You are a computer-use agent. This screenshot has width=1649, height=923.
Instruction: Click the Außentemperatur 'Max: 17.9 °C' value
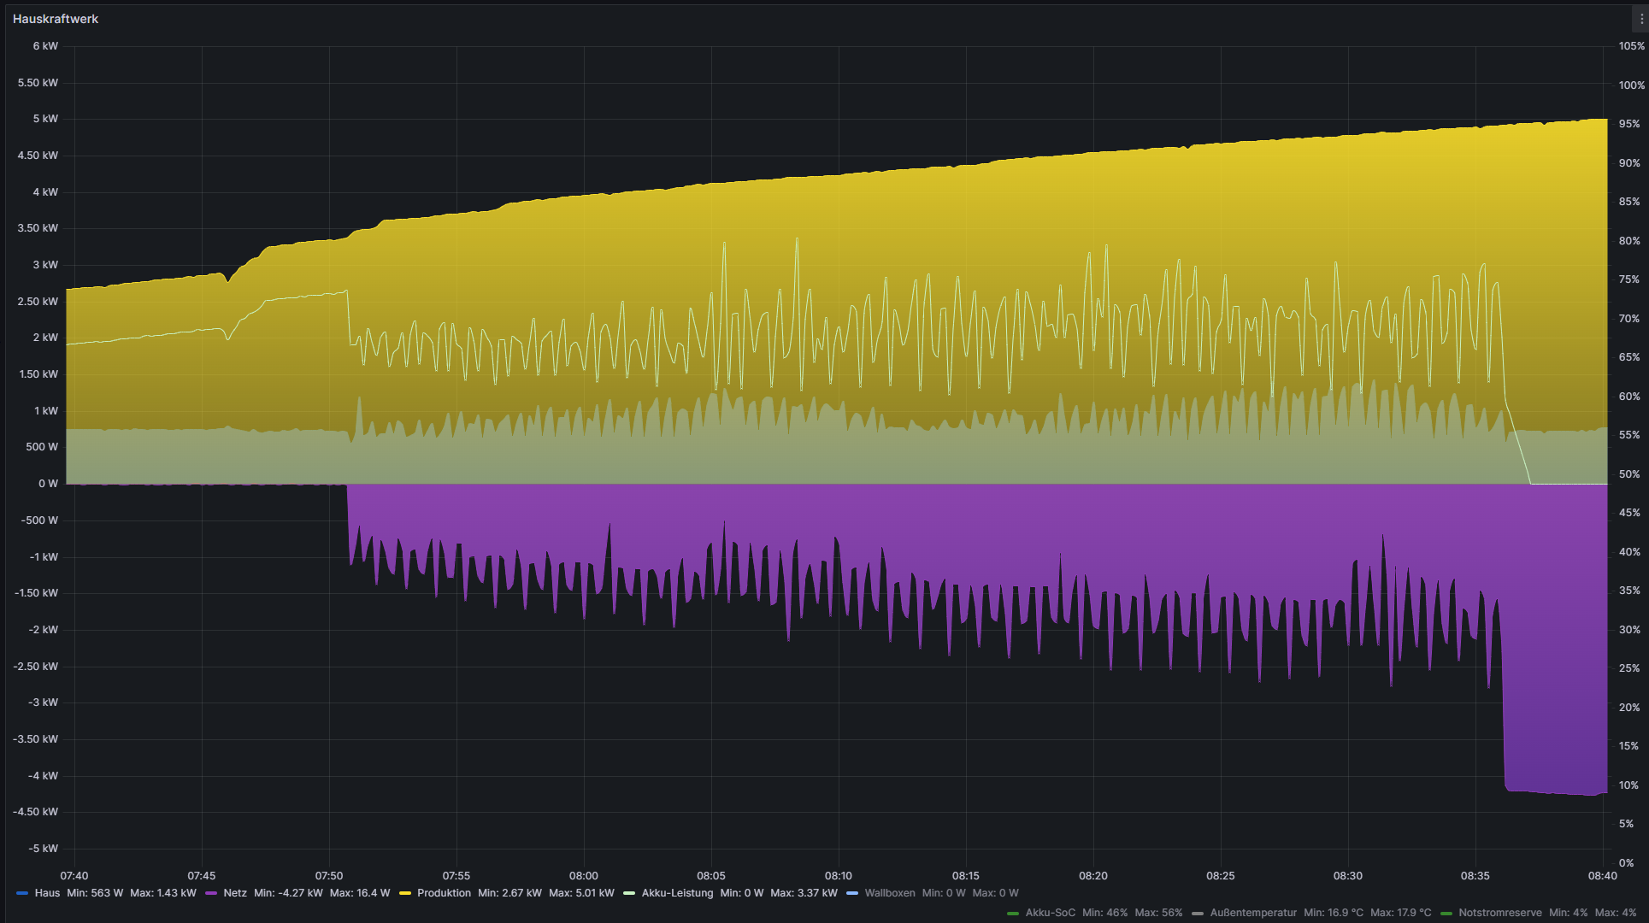point(1401,913)
